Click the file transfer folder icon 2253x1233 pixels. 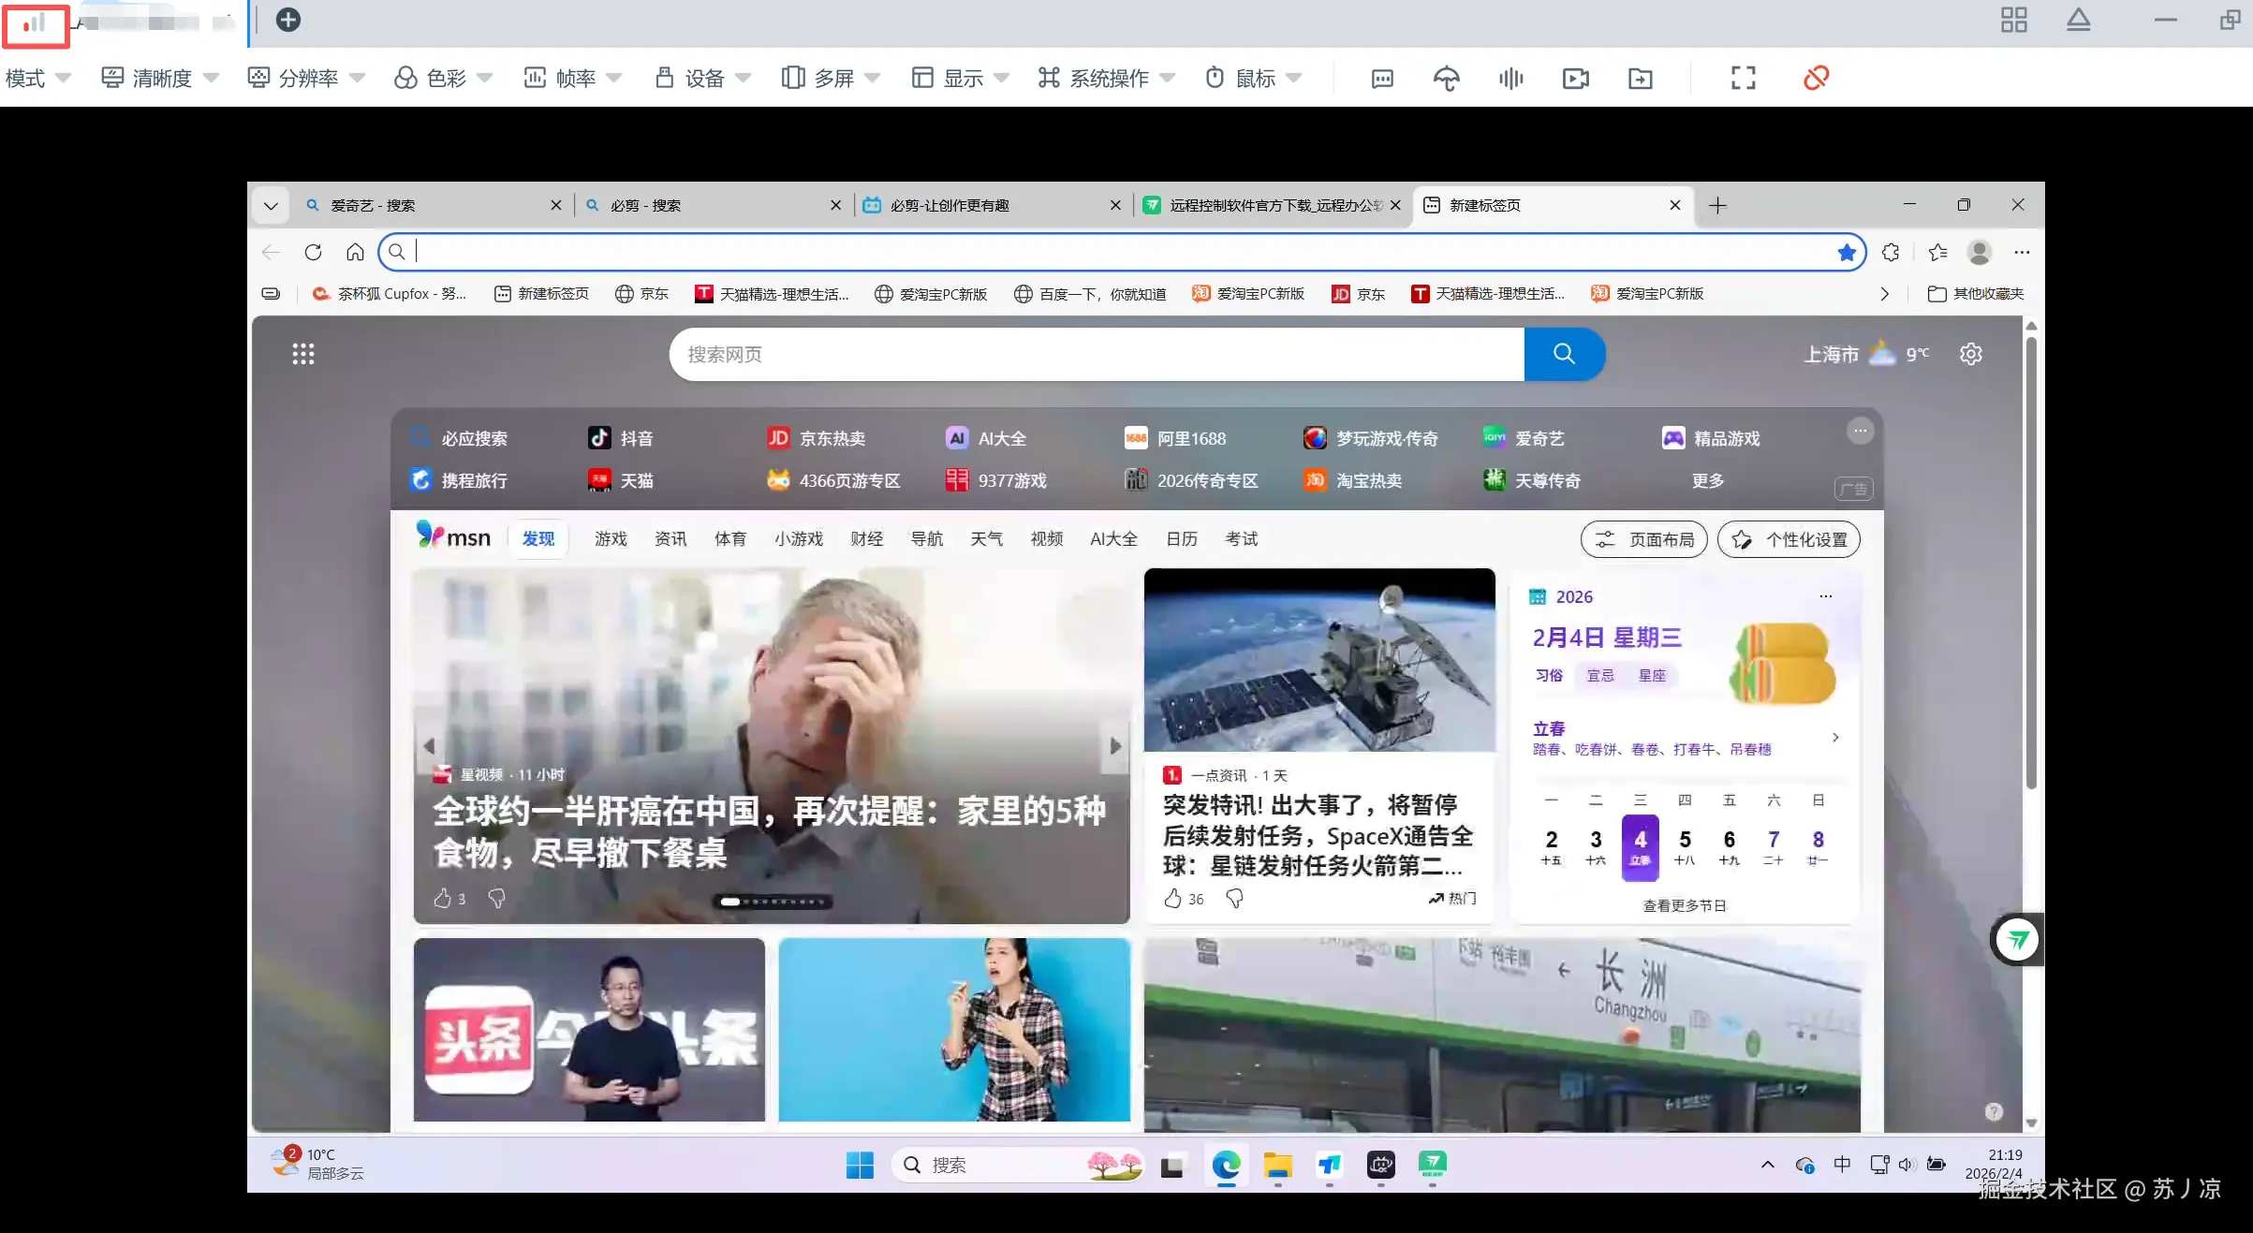(x=1640, y=78)
